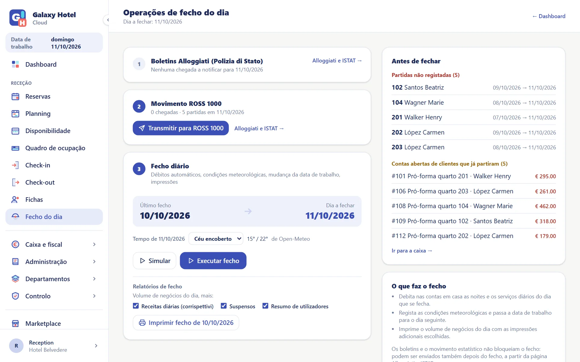Select Fecho do dia menu item
This screenshot has height=362, width=580.
pos(54,217)
